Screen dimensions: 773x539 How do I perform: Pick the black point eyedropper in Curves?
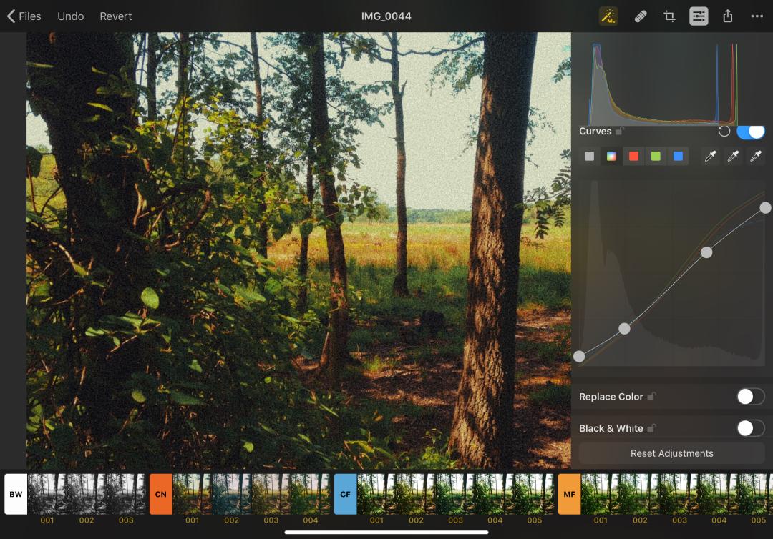click(x=710, y=156)
